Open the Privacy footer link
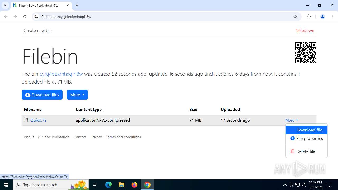 96,137
